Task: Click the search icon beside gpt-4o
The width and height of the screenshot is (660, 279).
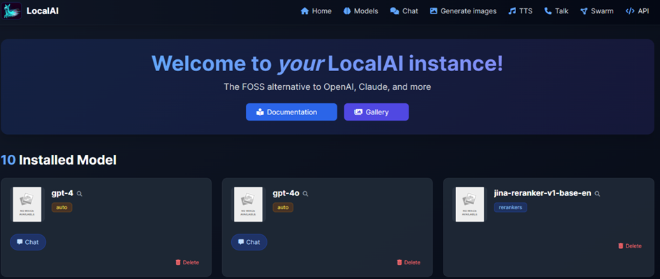Action: [305, 194]
